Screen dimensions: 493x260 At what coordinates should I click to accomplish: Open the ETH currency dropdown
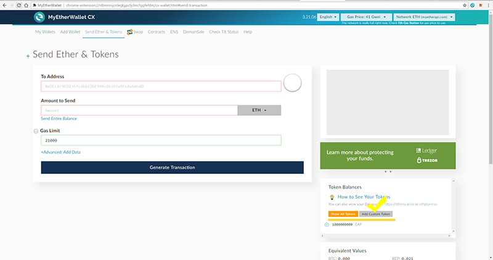pos(259,110)
